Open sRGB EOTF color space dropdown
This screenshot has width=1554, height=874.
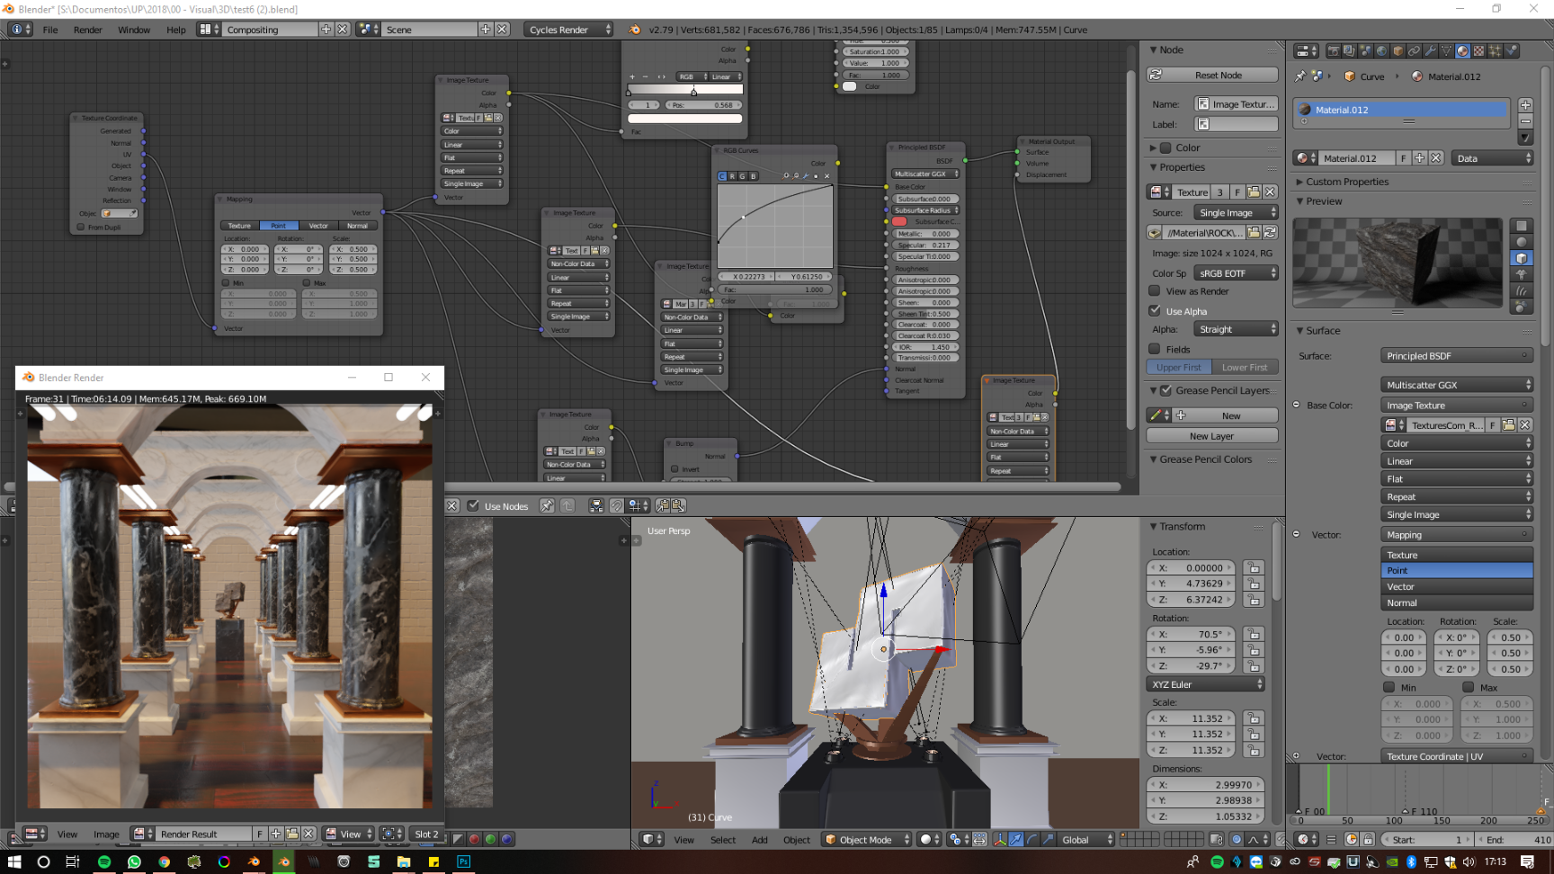click(x=1237, y=273)
